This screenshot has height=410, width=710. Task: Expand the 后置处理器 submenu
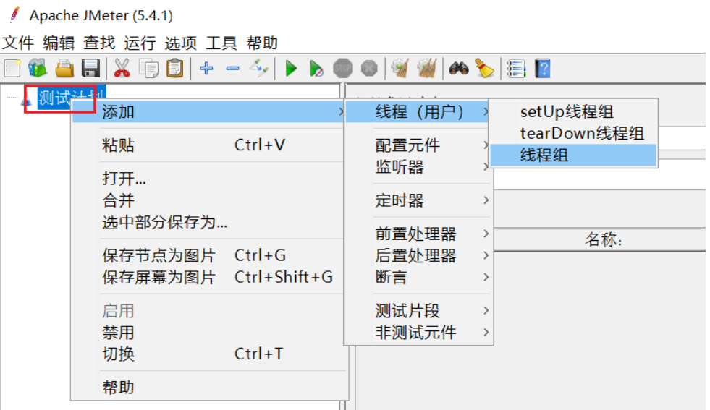(418, 255)
